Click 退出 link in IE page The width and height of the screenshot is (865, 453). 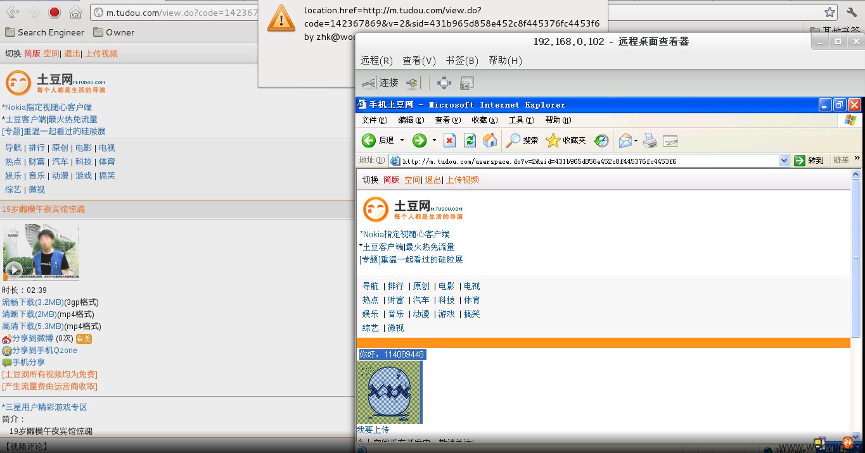pos(432,180)
